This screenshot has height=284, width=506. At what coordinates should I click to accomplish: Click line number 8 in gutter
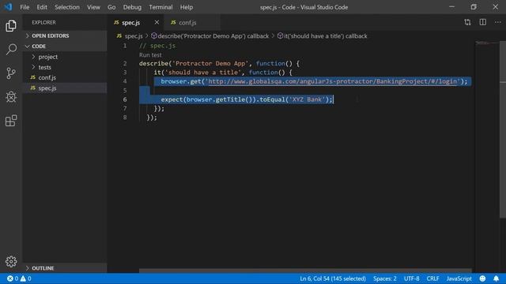tap(125, 118)
